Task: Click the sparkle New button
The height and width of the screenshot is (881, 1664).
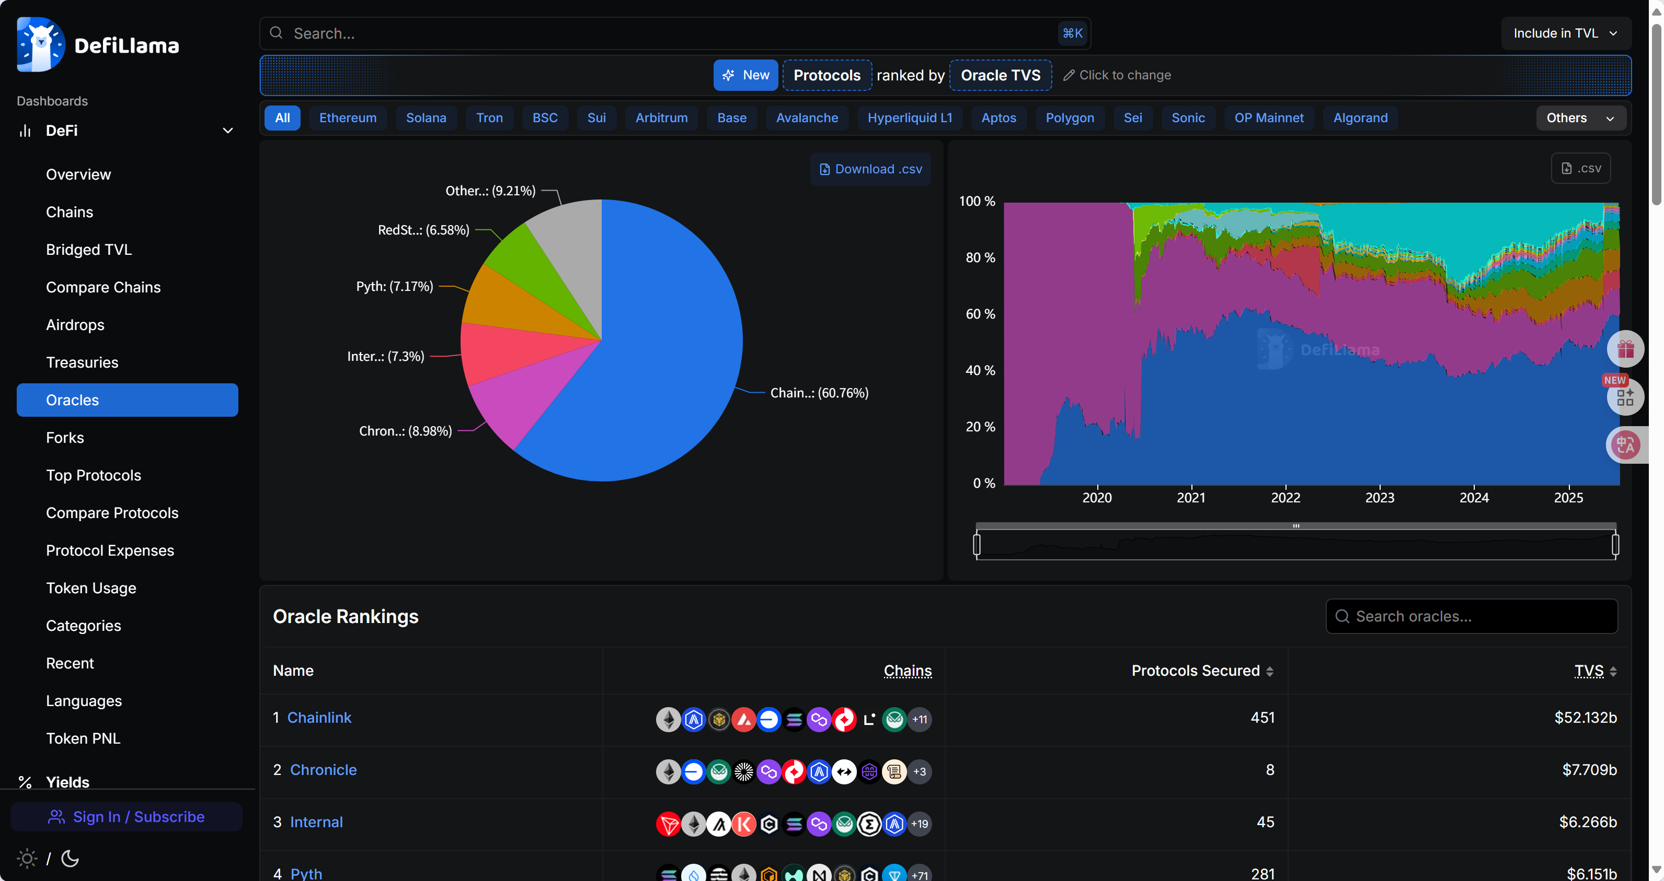Action: 745,75
